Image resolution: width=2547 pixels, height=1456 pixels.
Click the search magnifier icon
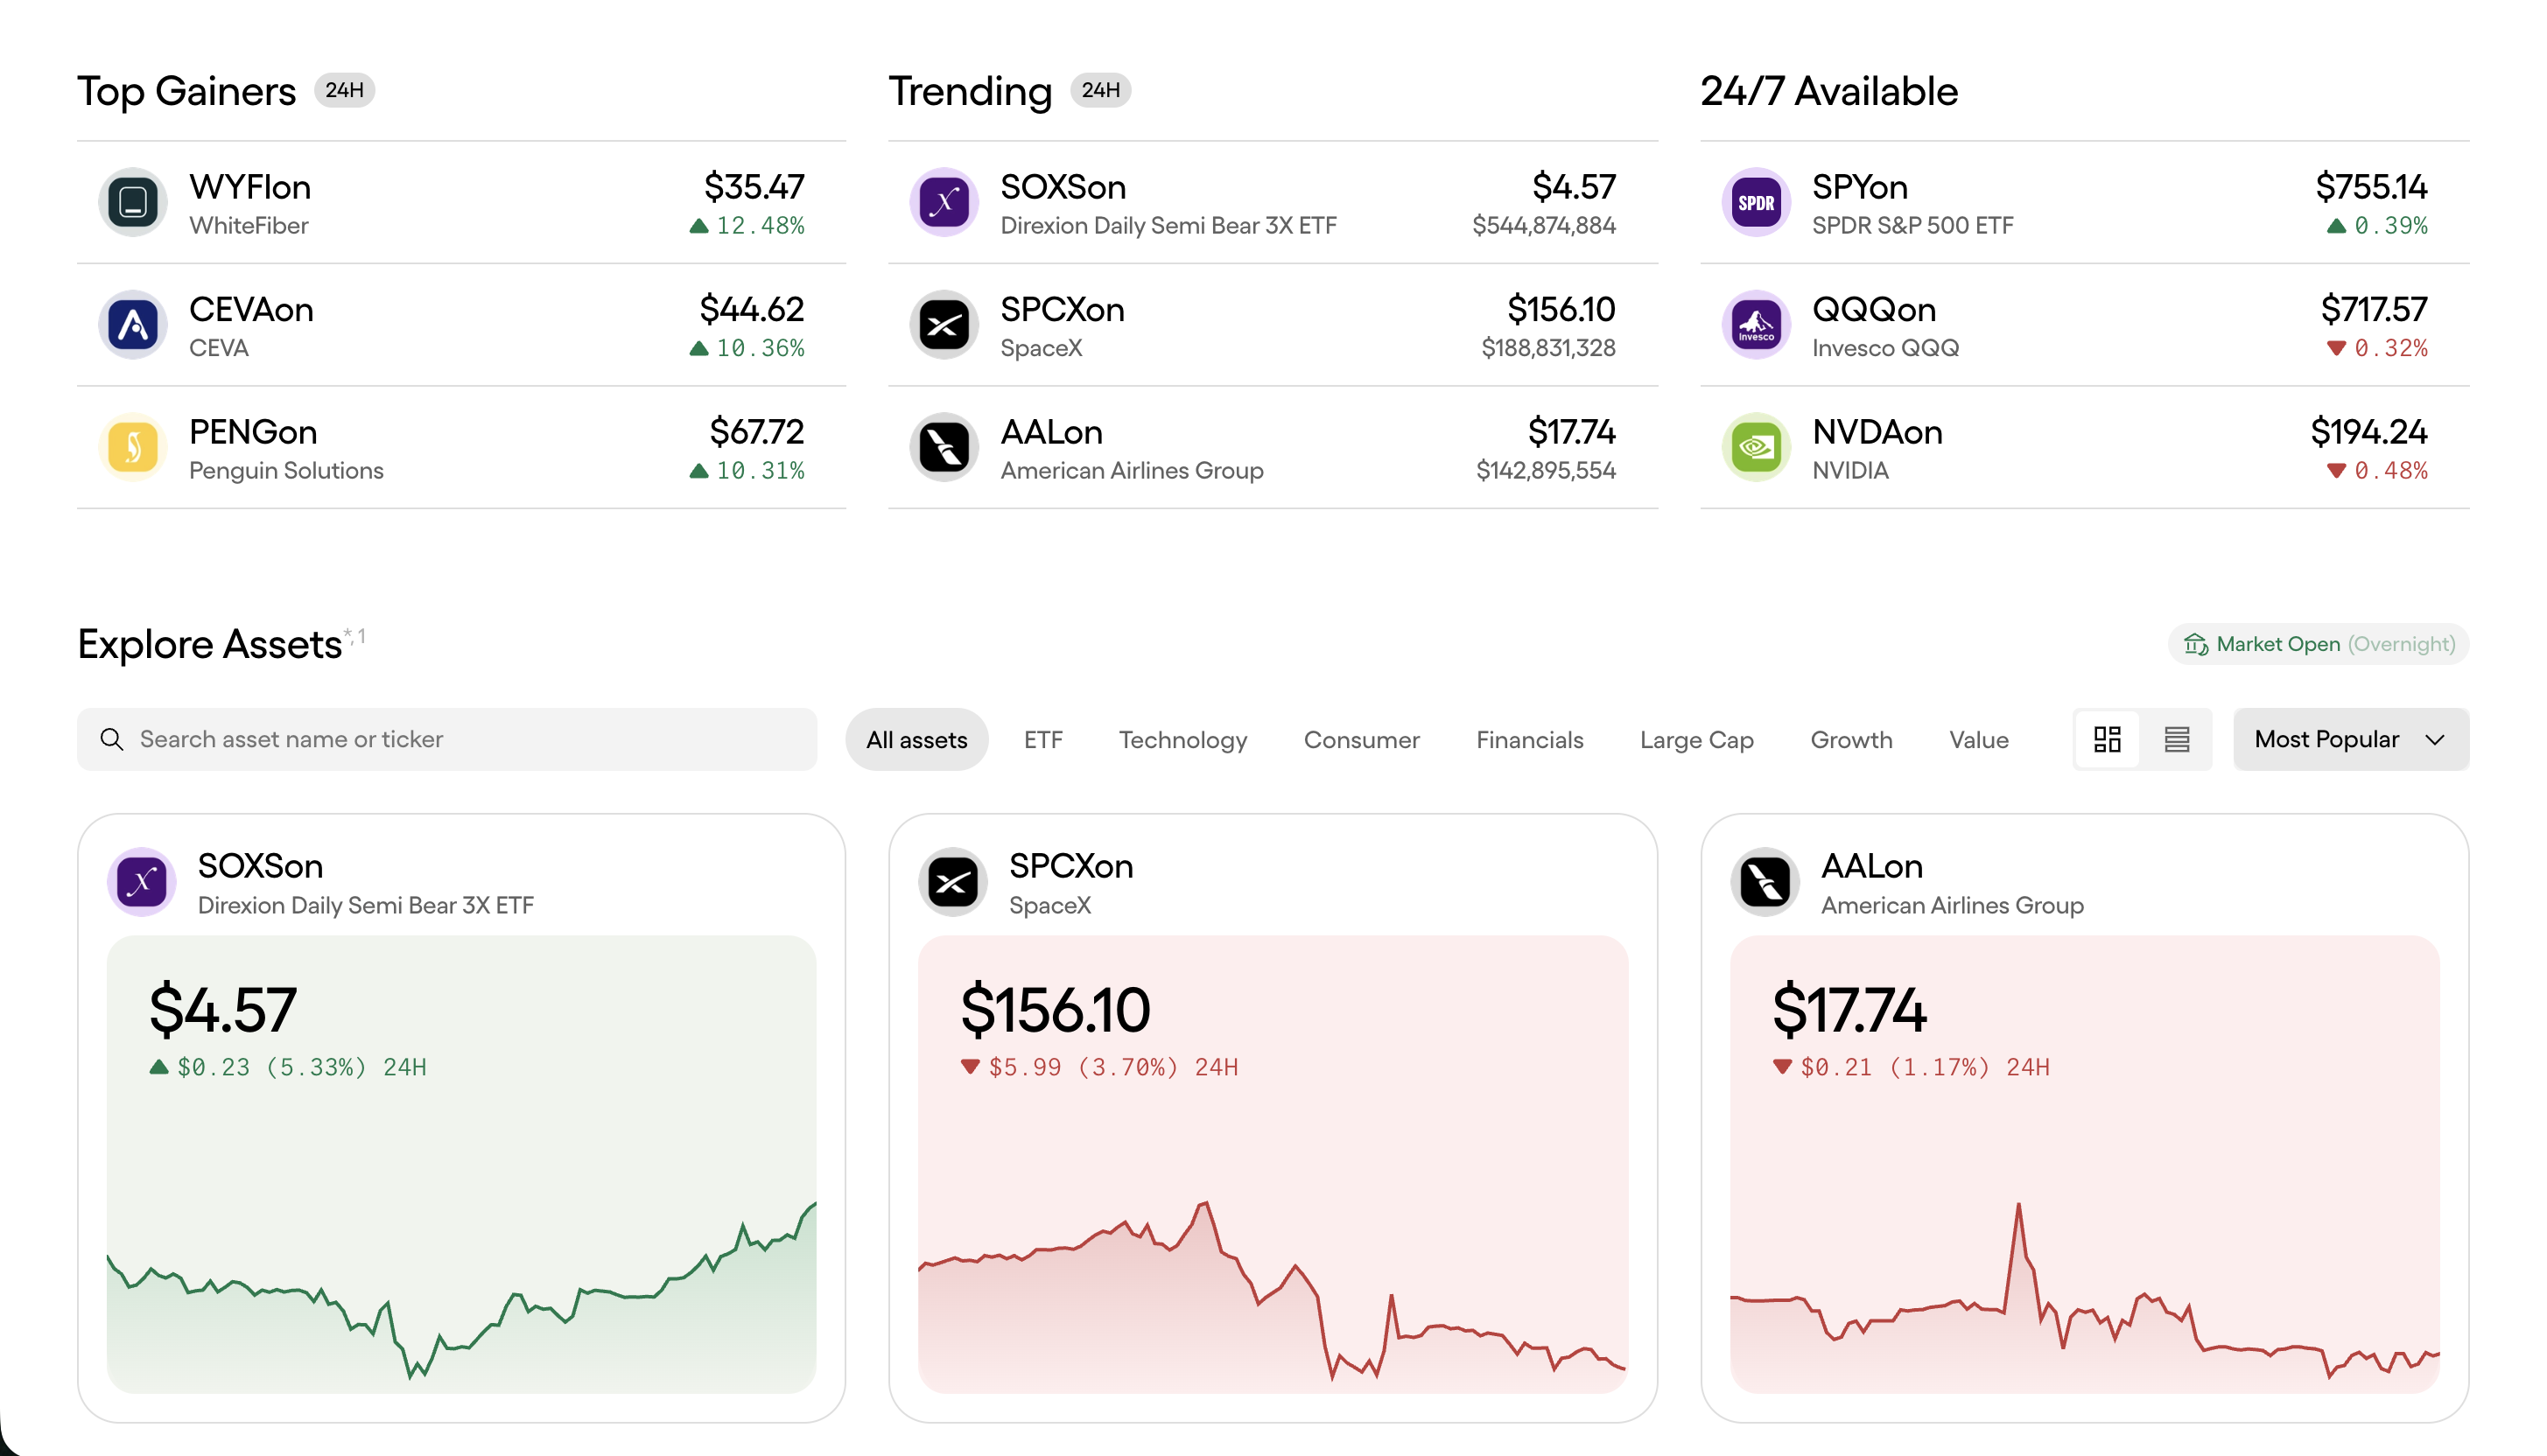[112, 739]
